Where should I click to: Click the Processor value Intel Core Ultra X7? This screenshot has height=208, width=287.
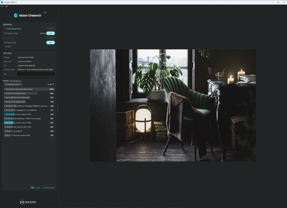[x=26, y=57]
